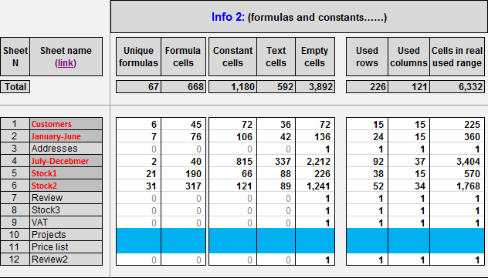Select the Unique formulas column header
This screenshot has height=278, width=488.
click(x=138, y=56)
